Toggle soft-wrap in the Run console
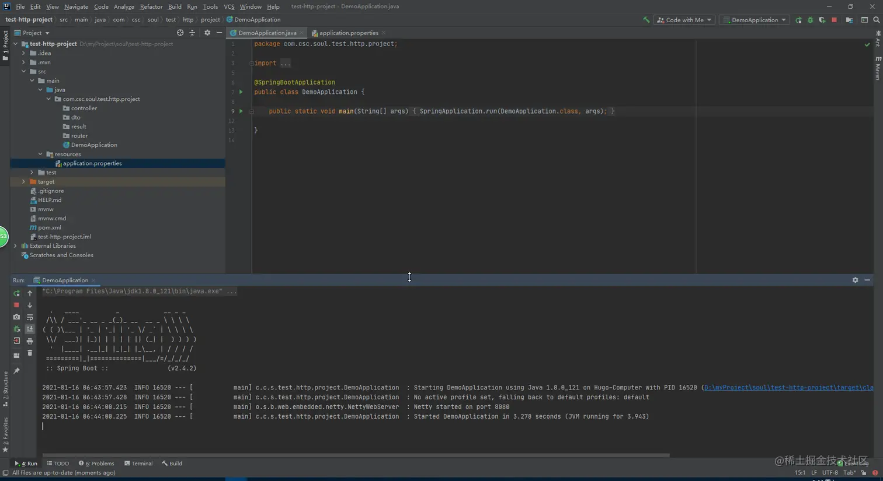This screenshot has width=883, height=481. (30, 317)
